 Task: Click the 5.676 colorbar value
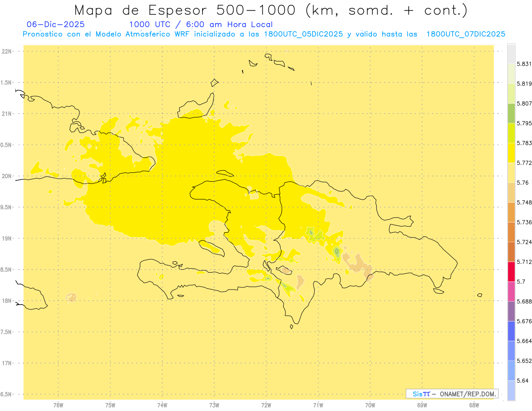click(x=524, y=321)
